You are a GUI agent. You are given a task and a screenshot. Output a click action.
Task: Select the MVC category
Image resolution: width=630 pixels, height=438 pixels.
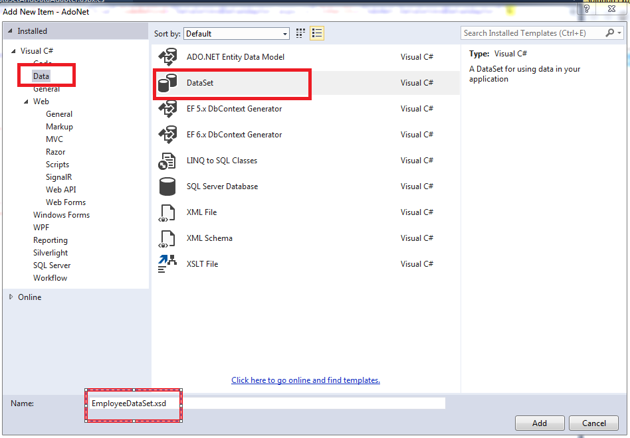coord(54,139)
